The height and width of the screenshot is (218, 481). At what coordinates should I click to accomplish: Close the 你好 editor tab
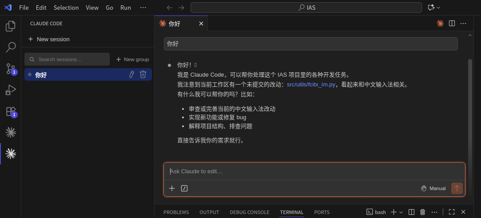201,23
